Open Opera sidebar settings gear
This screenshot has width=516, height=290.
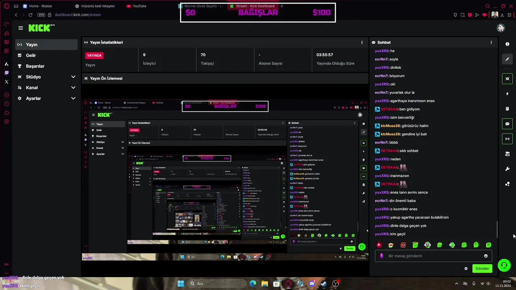coord(6,122)
